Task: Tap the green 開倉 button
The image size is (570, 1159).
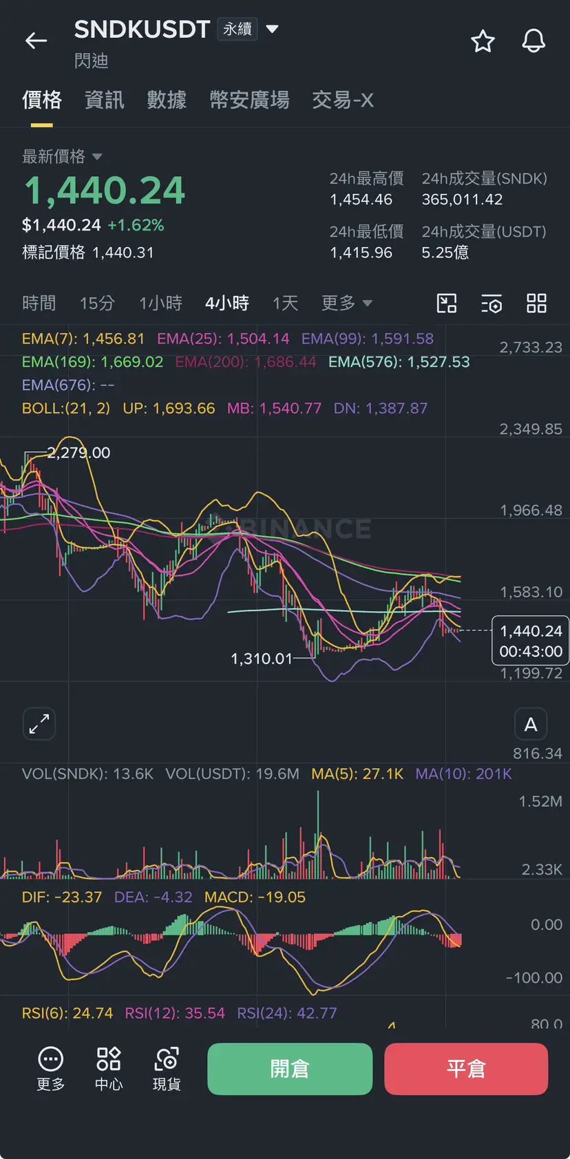Action: [x=290, y=1069]
